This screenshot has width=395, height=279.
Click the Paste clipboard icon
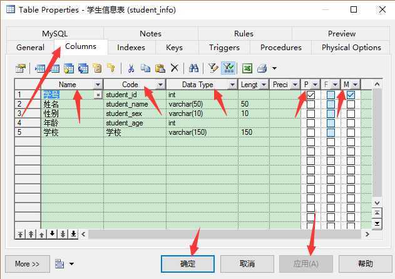[160, 68]
